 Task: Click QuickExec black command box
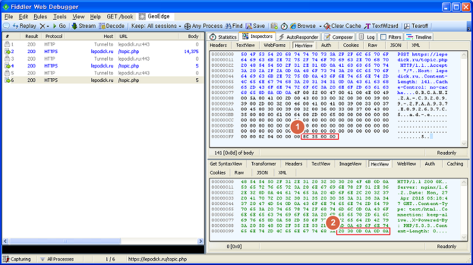(103, 249)
